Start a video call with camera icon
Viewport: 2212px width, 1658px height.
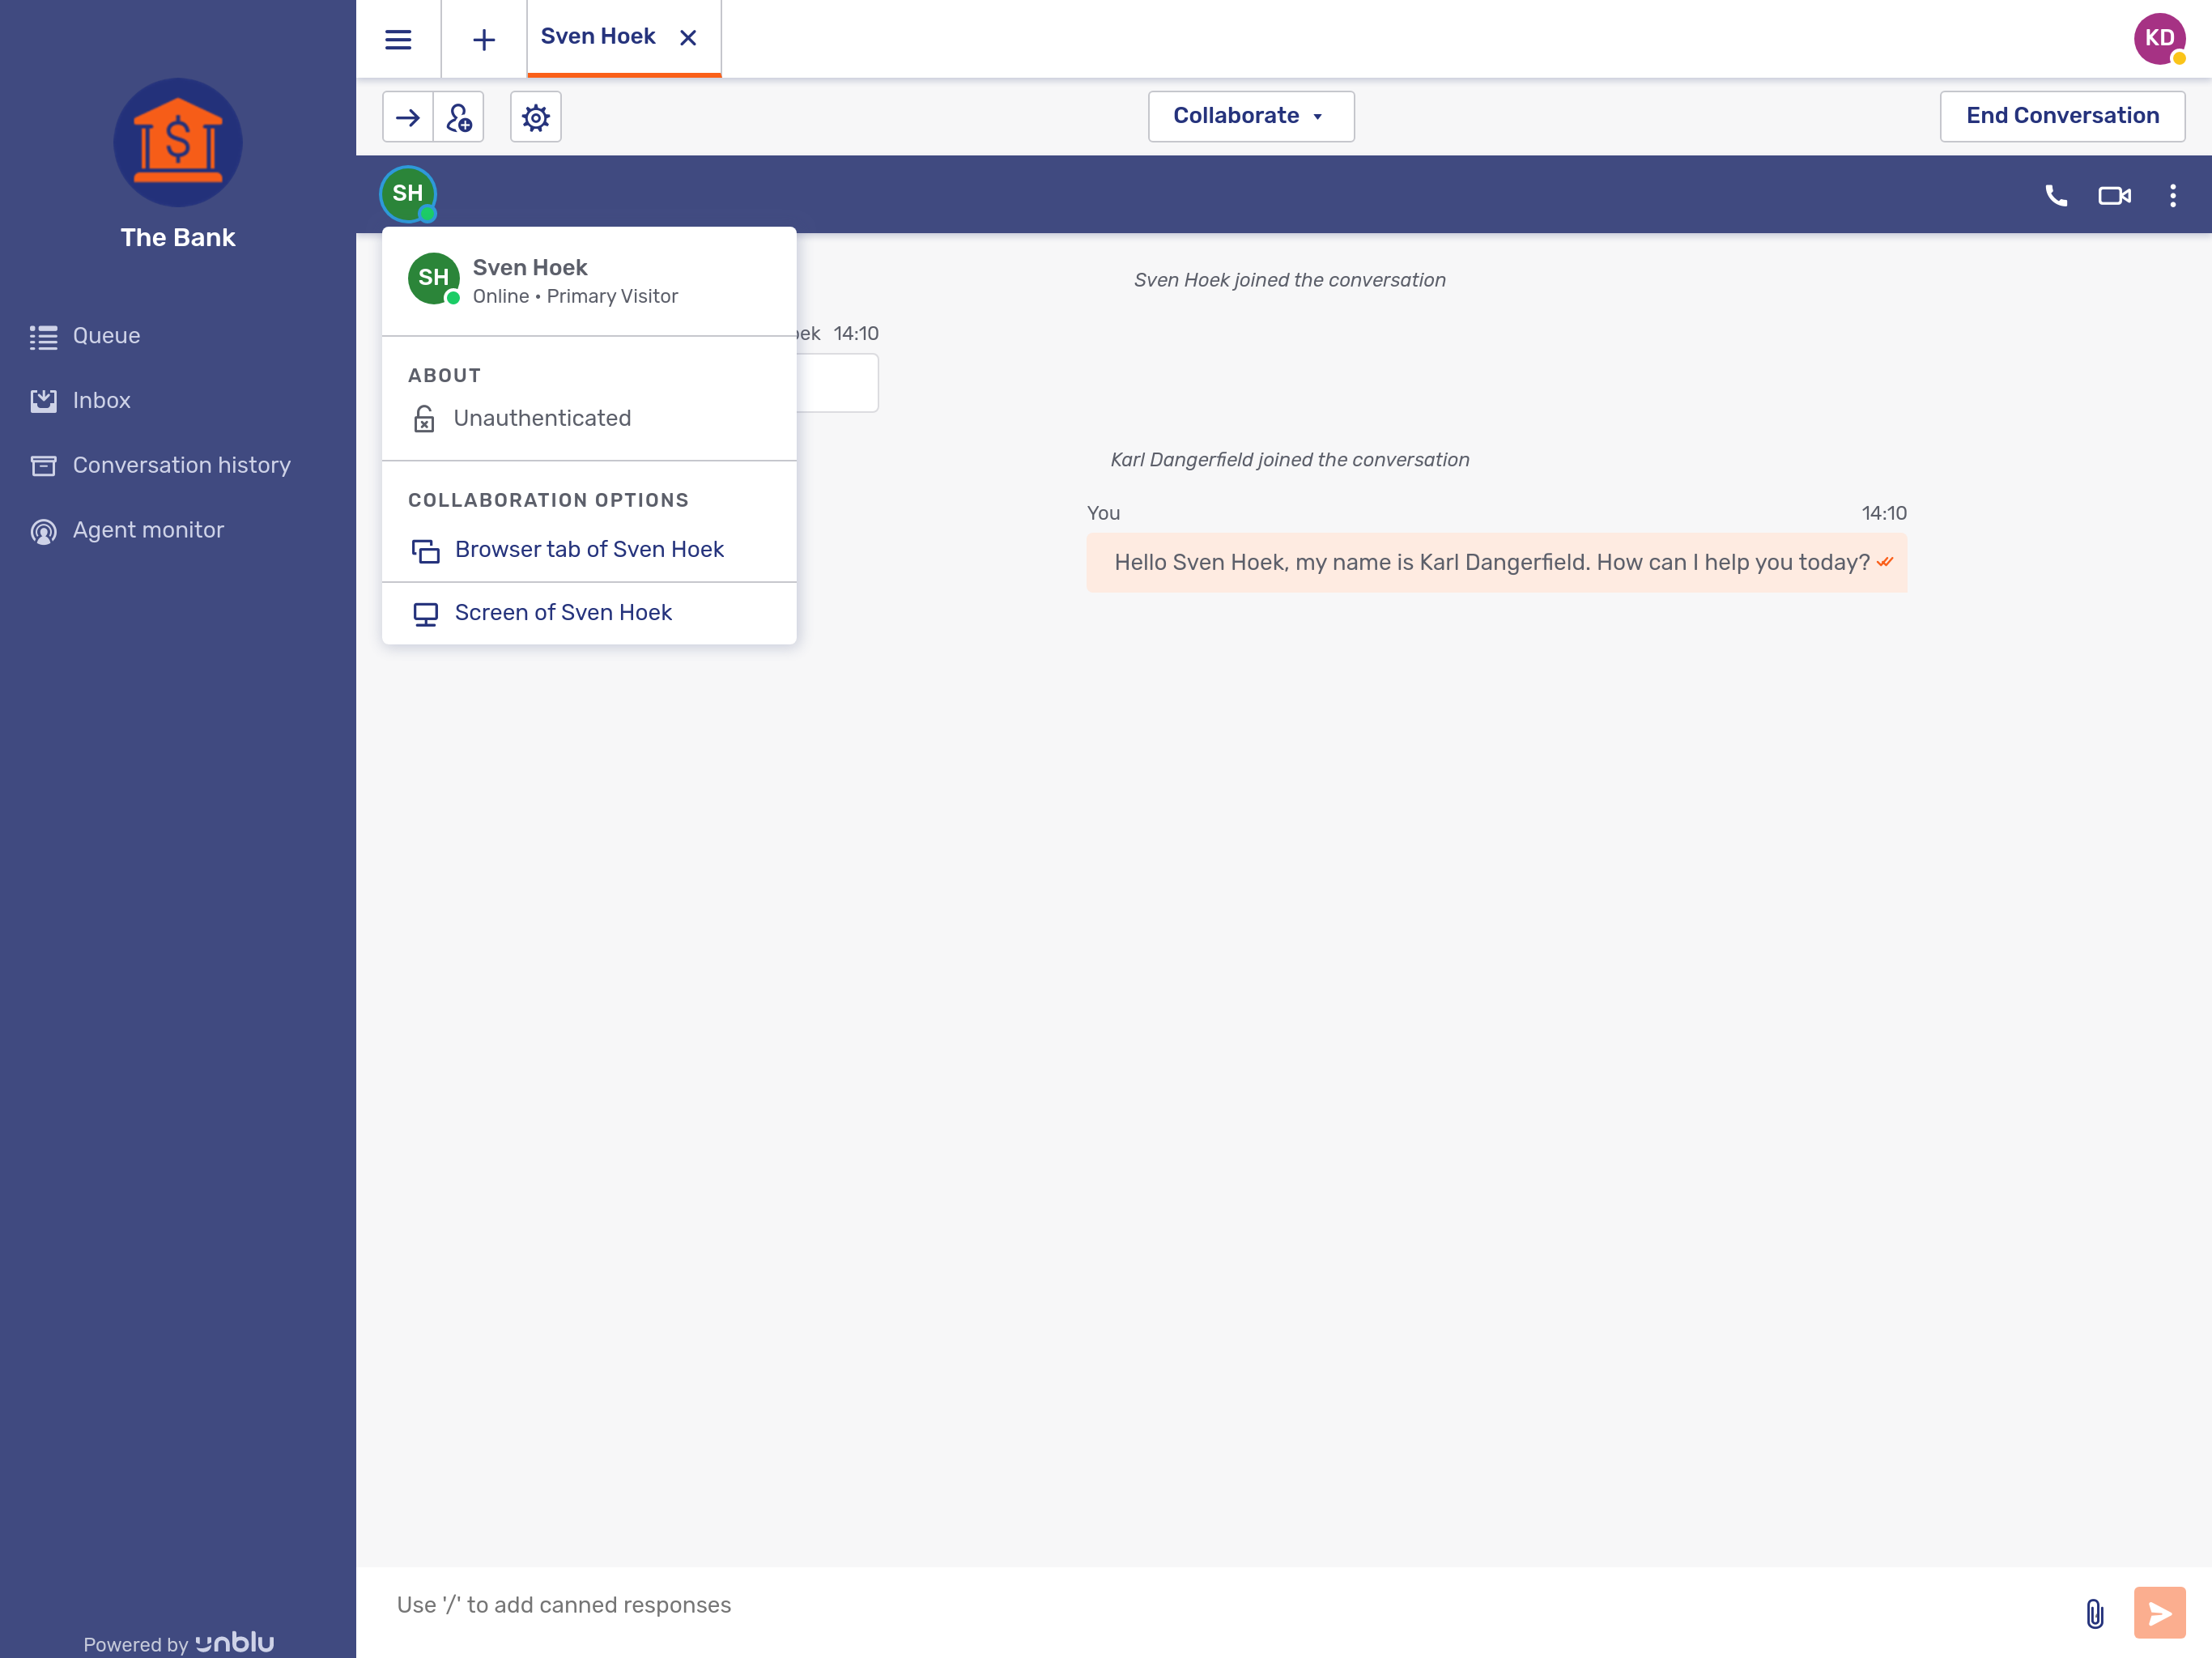(x=2114, y=196)
